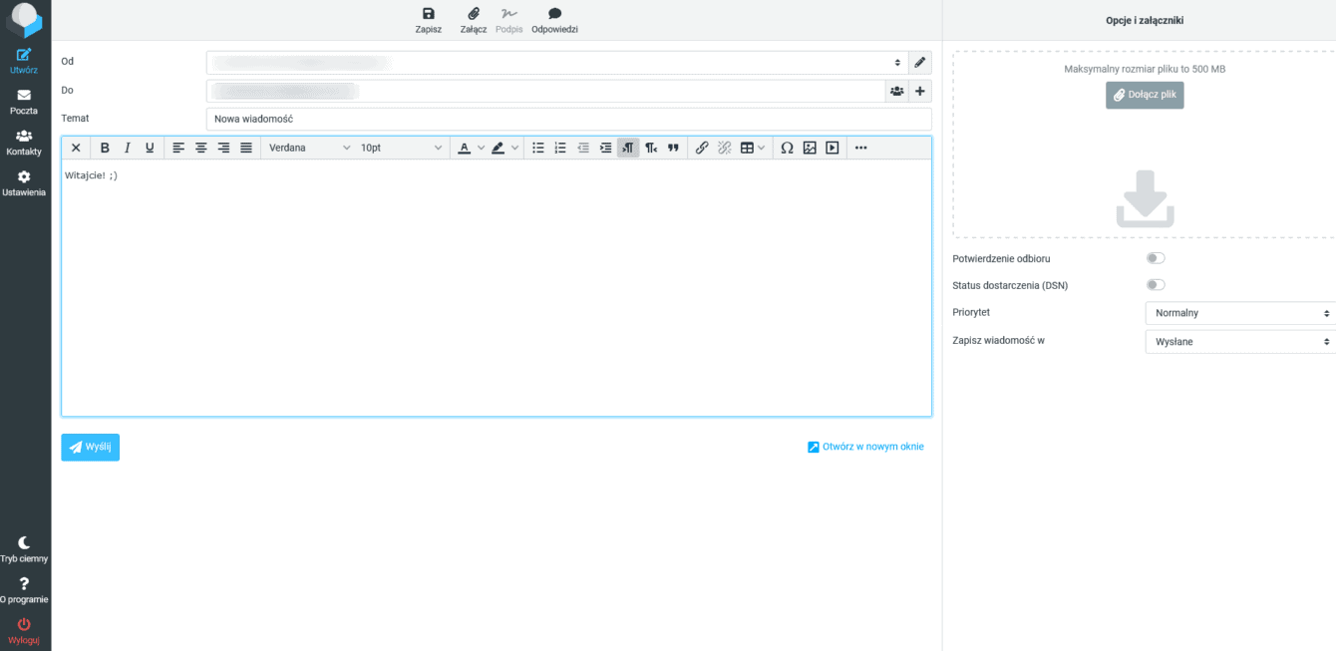
Task: Insert a hyperlink using the link icon
Action: tap(701, 147)
